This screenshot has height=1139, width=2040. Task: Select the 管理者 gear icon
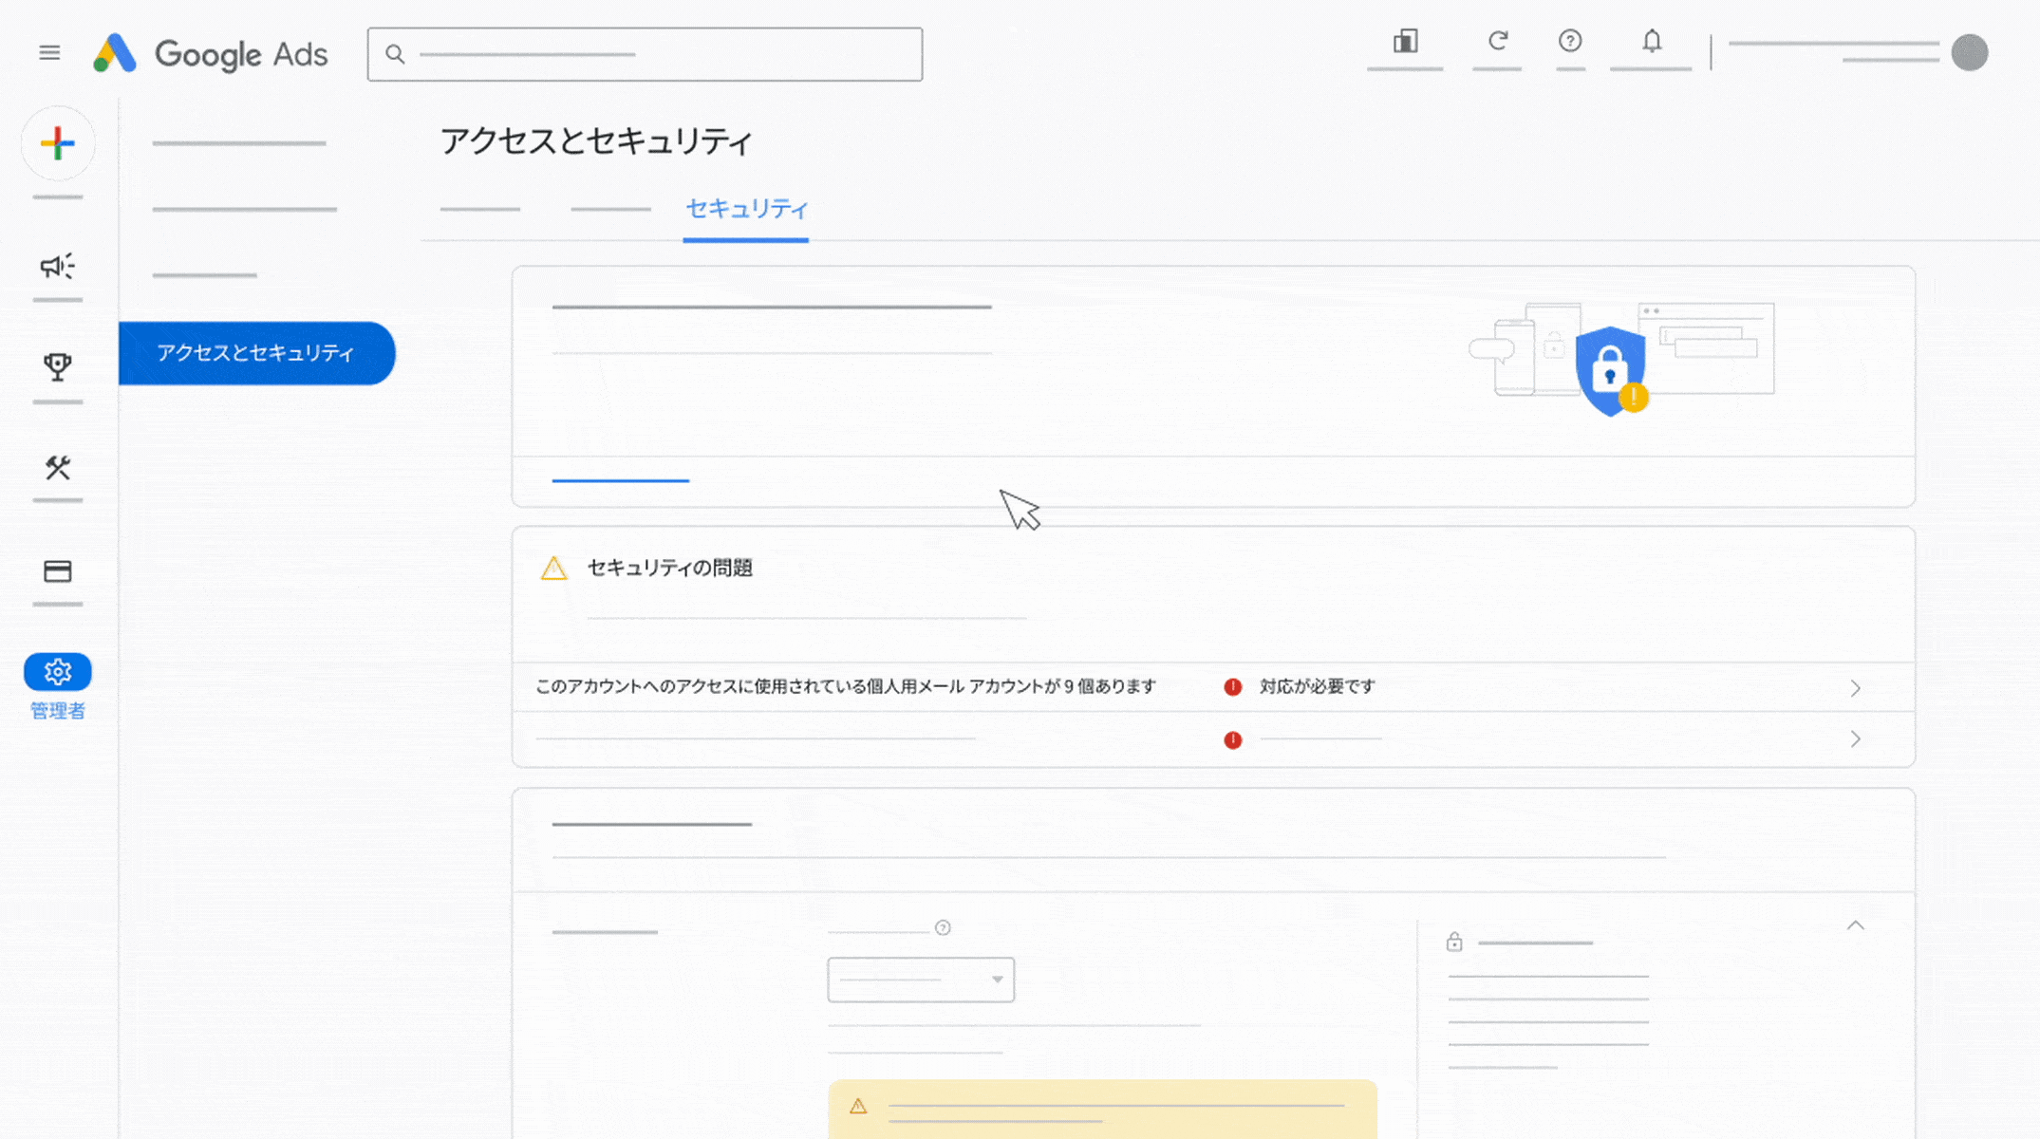pyautogui.click(x=57, y=672)
